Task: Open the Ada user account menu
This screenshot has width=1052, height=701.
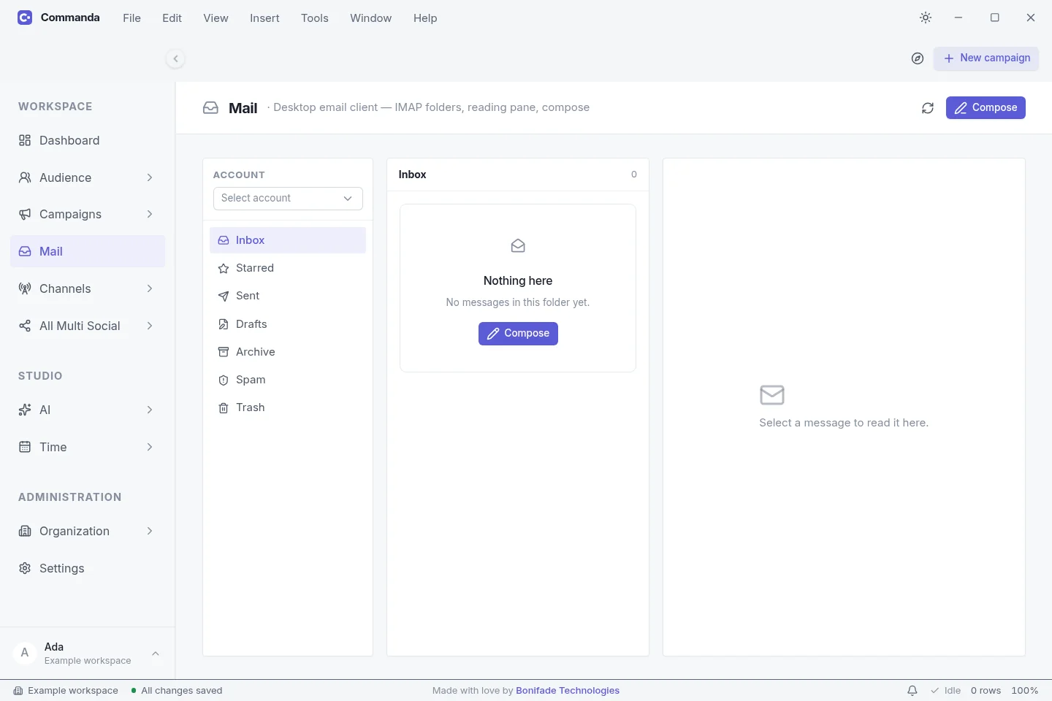Action: pyautogui.click(x=88, y=653)
